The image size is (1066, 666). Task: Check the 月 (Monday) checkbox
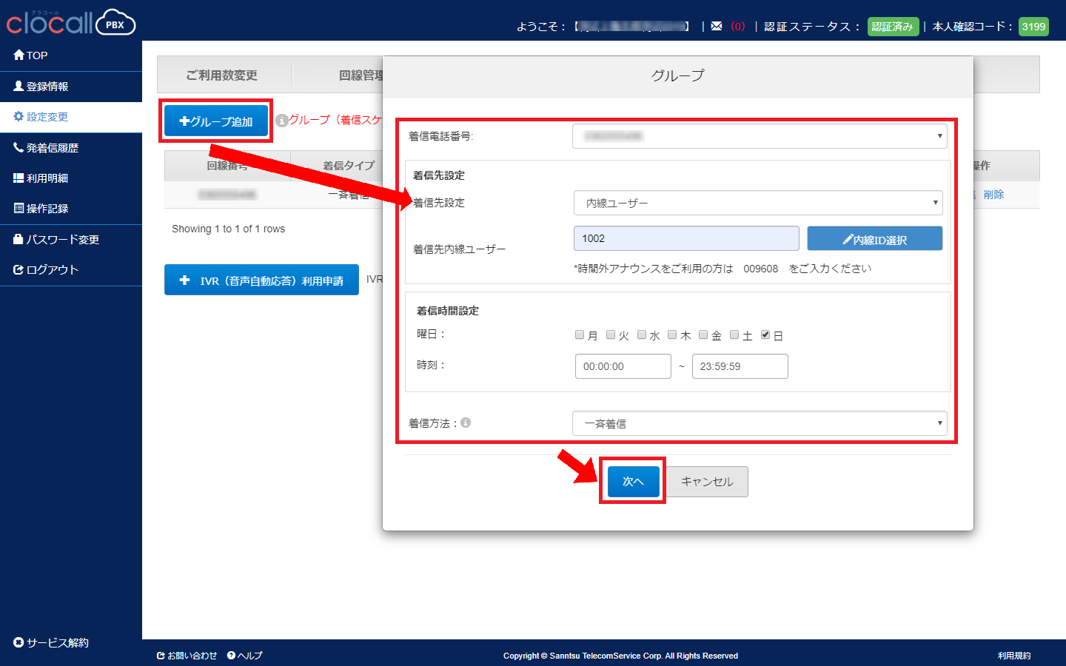point(580,334)
